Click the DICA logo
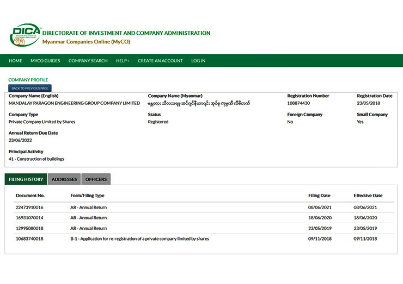Viewport: 403px width, 284px height. tap(25, 35)
